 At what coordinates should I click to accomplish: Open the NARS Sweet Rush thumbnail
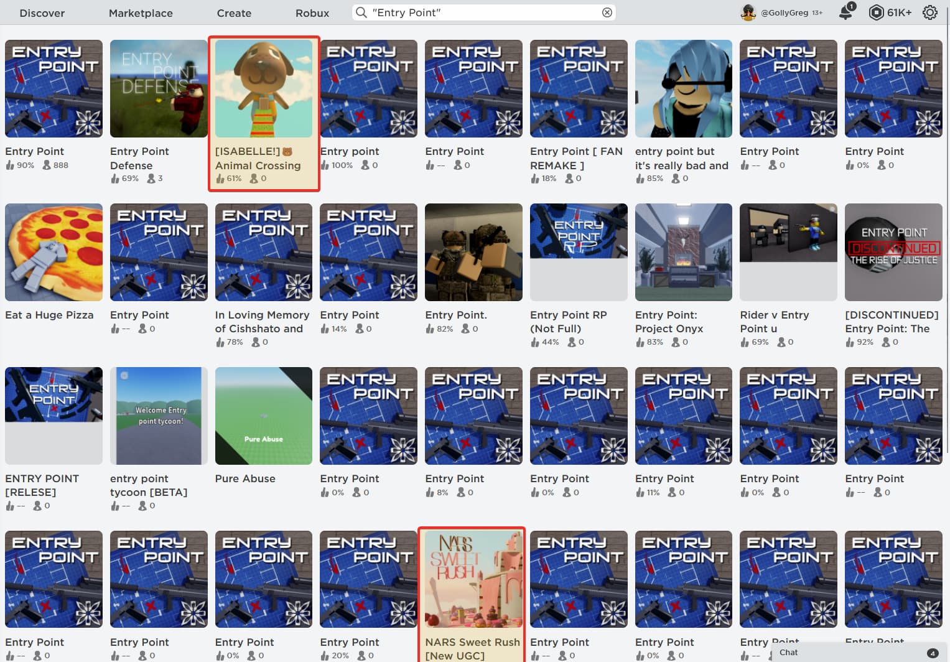point(473,579)
